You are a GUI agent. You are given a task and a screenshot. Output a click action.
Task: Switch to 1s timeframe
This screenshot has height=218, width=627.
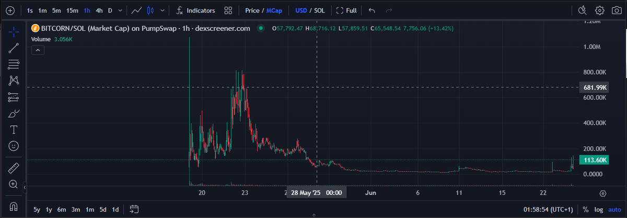pyautogui.click(x=31, y=10)
